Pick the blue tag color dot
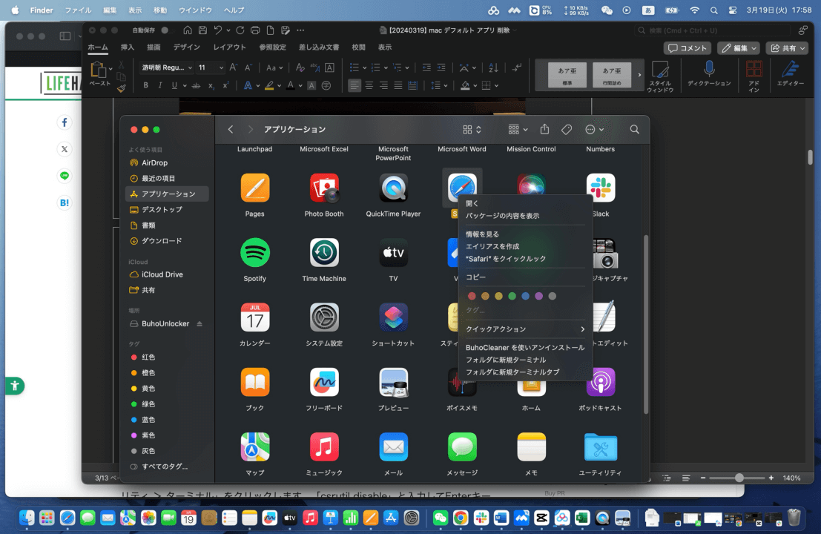The image size is (821, 534). [525, 296]
